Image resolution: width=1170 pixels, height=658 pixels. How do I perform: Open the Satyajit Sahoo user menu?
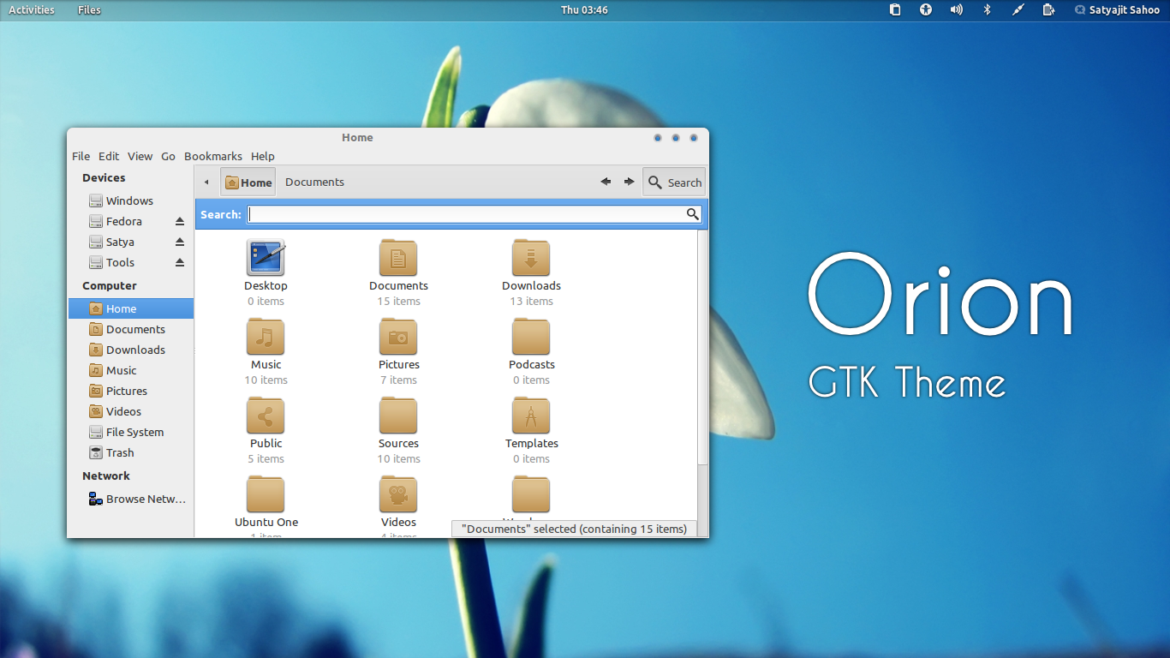click(x=1117, y=10)
